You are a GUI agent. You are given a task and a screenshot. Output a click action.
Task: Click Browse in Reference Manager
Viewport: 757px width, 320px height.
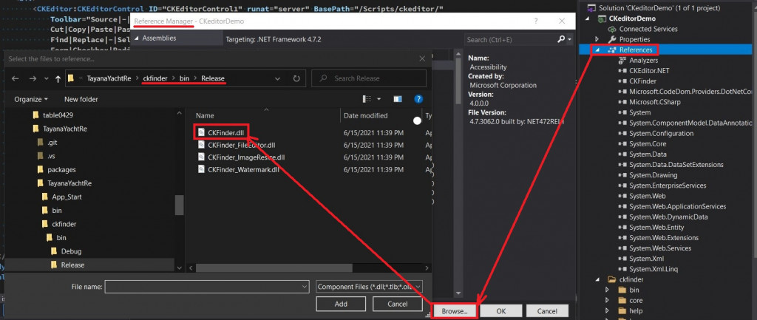[x=455, y=311]
